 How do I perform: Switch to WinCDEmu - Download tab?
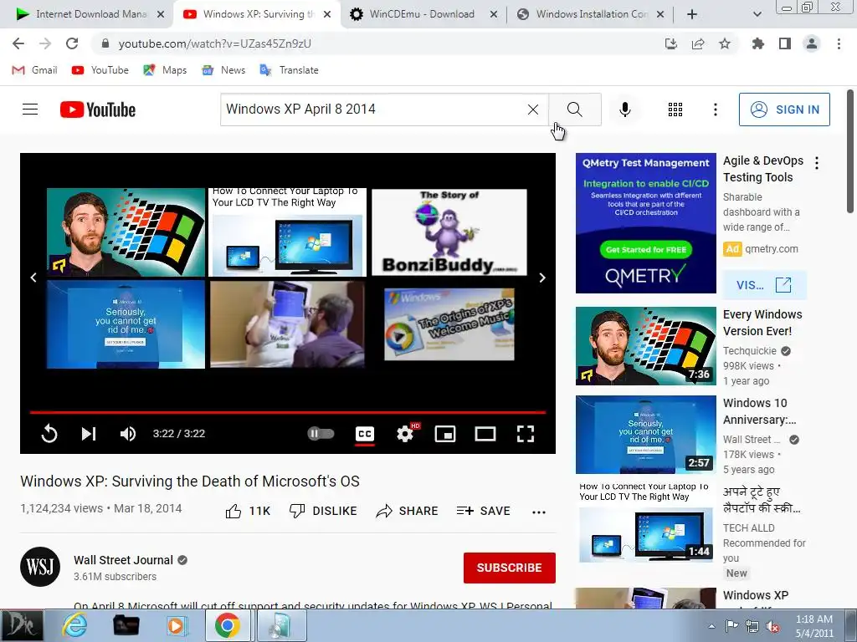click(x=423, y=14)
